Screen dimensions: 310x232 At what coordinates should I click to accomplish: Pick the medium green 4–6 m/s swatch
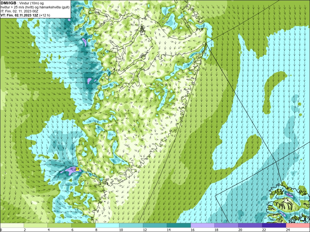pyautogui.click(x=60, y=225)
